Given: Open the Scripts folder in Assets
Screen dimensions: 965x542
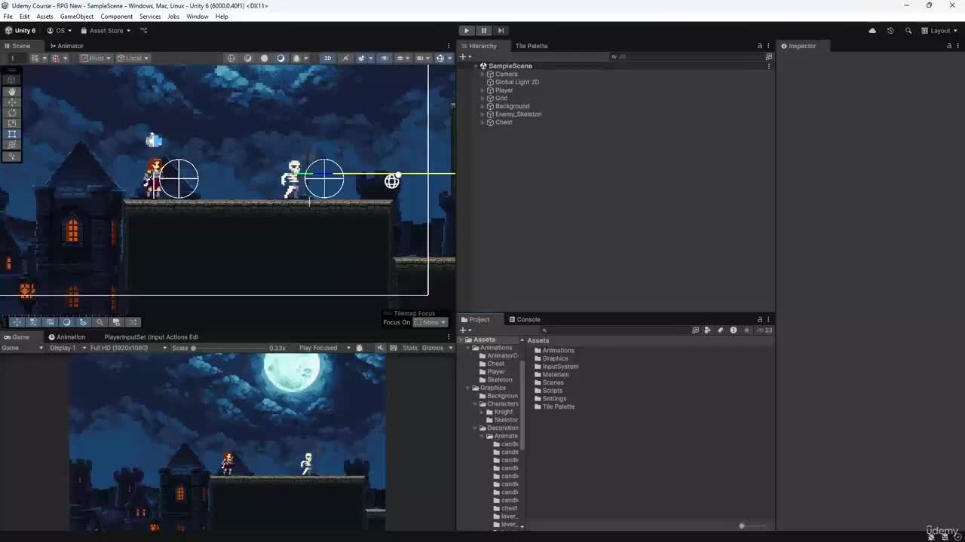Looking at the screenshot, I should click(552, 391).
